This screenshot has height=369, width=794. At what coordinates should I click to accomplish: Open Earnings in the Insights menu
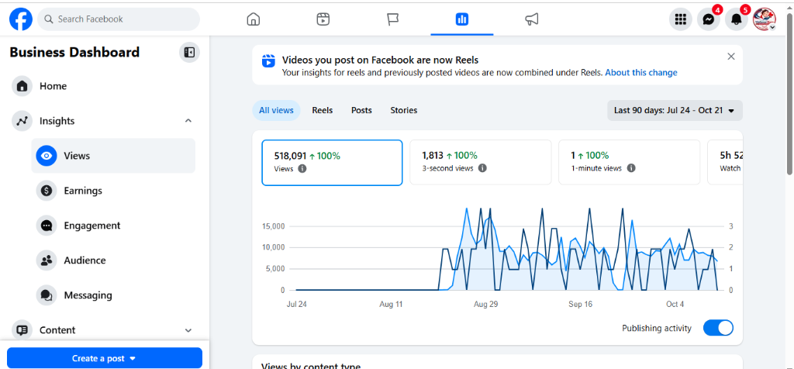pos(113,191)
